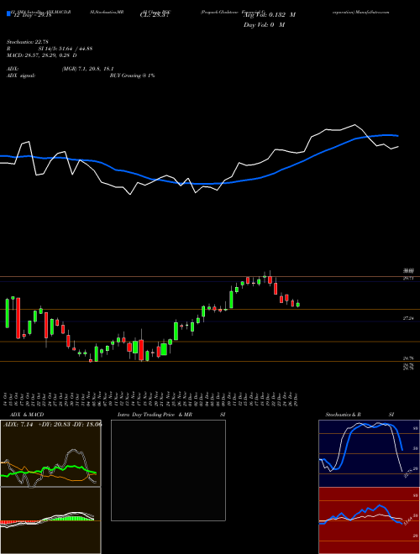
Task: Click the 'Stochastics & R' panel title
Action: pos(344,415)
